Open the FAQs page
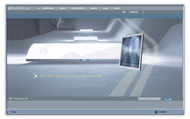Viewport: 190px width, 119px height. pos(105,8)
